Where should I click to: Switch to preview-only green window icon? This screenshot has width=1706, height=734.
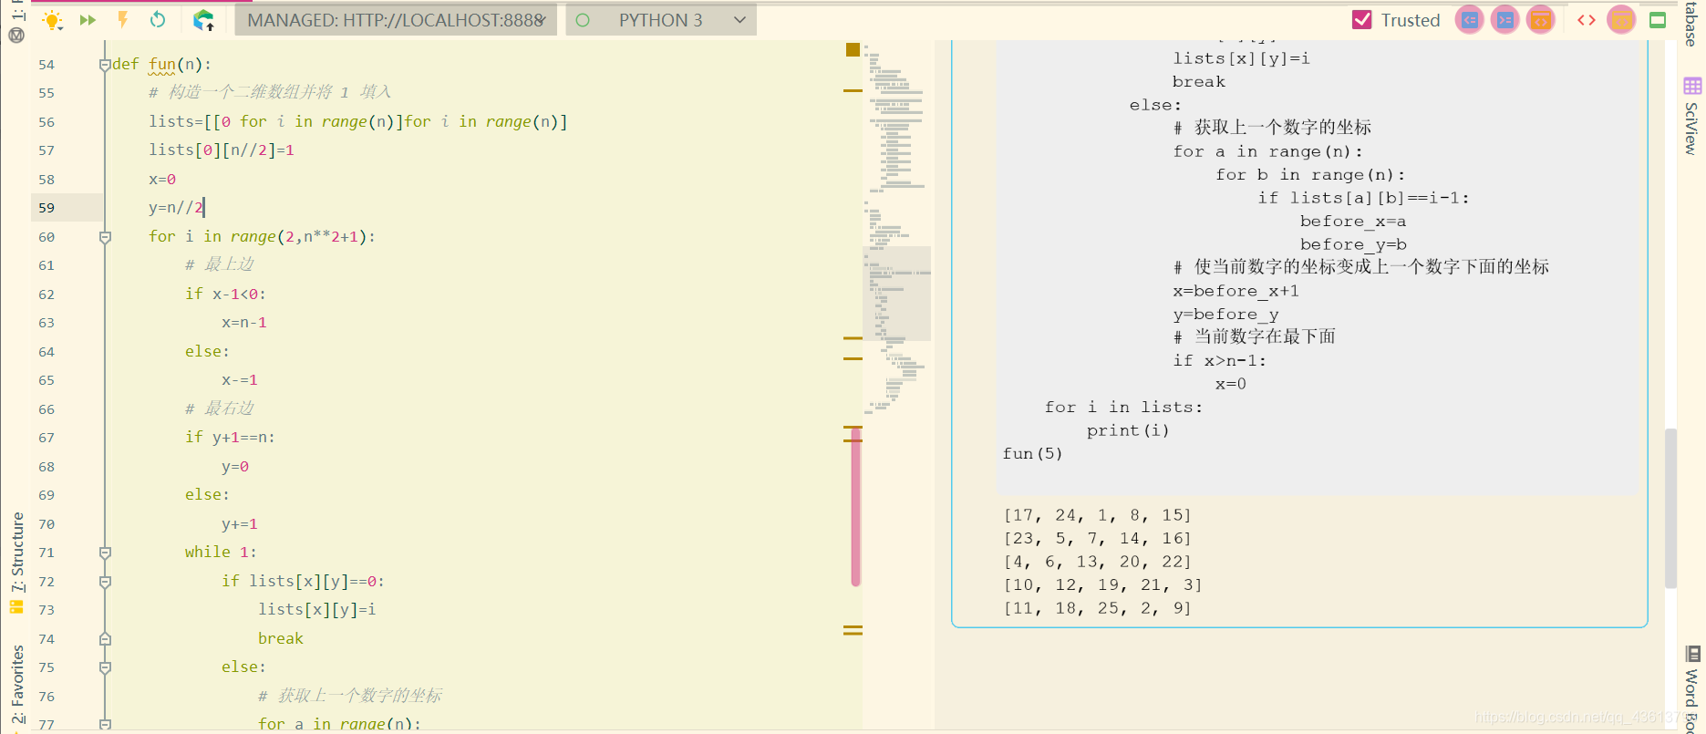click(1658, 20)
